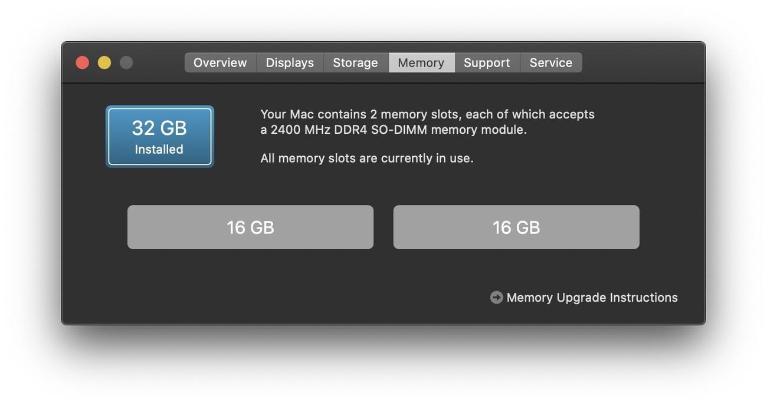Minimize the window using the yellow button
Viewport: 767px width, 406px height.
click(104, 62)
